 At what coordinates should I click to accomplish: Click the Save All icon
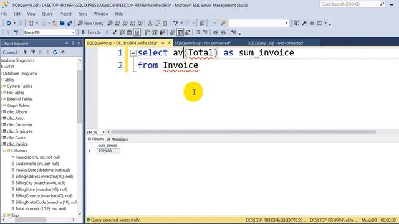[x=70, y=23]
